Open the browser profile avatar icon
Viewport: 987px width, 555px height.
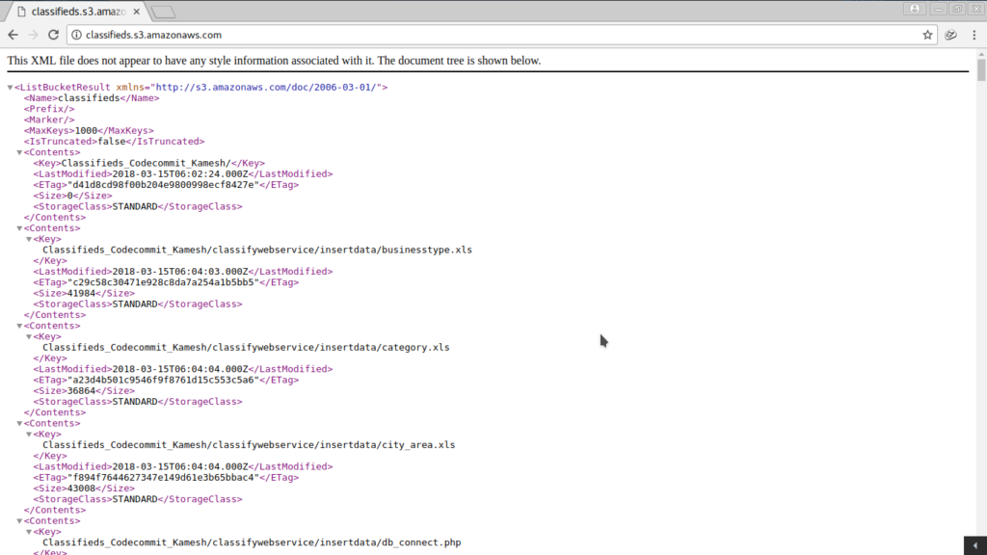914,8
